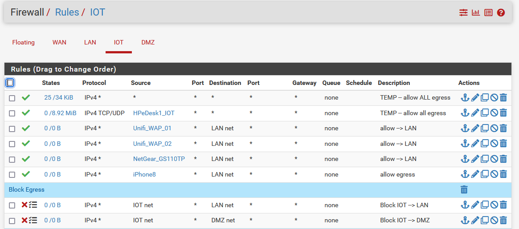Click the anchor icon on NetGear_GS110TP row
The width and height of the screenshot is (519, 229).
465,159
